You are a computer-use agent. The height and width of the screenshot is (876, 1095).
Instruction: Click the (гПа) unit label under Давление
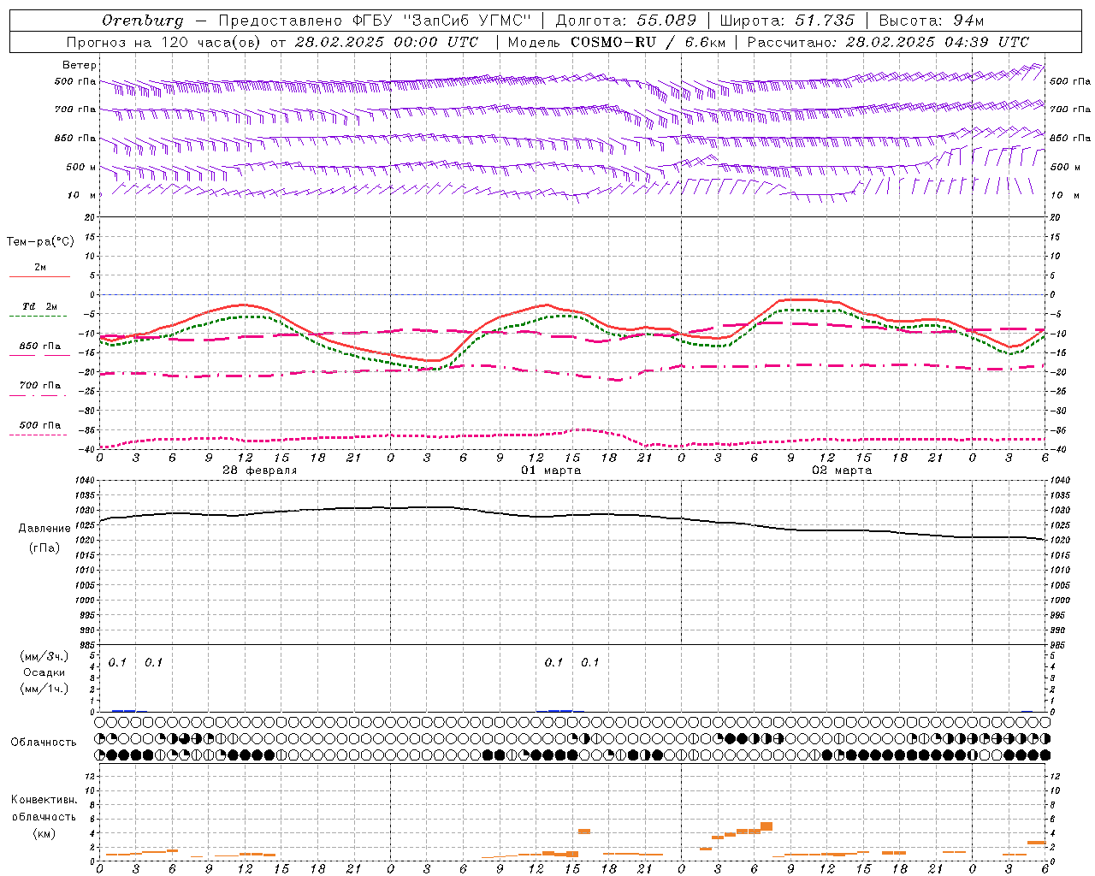point(44,548)
